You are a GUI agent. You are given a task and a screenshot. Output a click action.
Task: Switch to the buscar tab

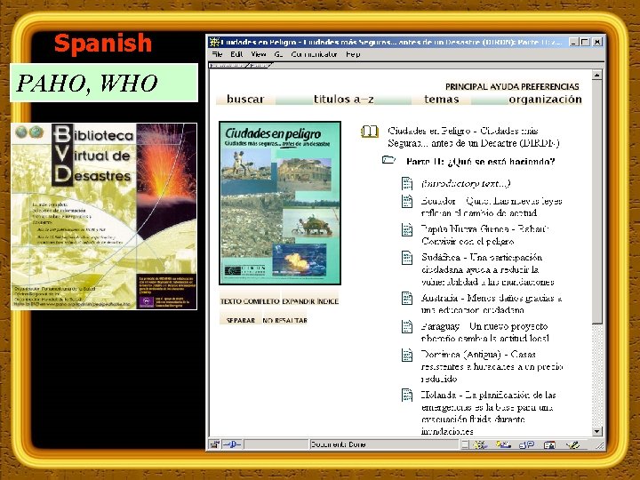[x=245, y=100]
